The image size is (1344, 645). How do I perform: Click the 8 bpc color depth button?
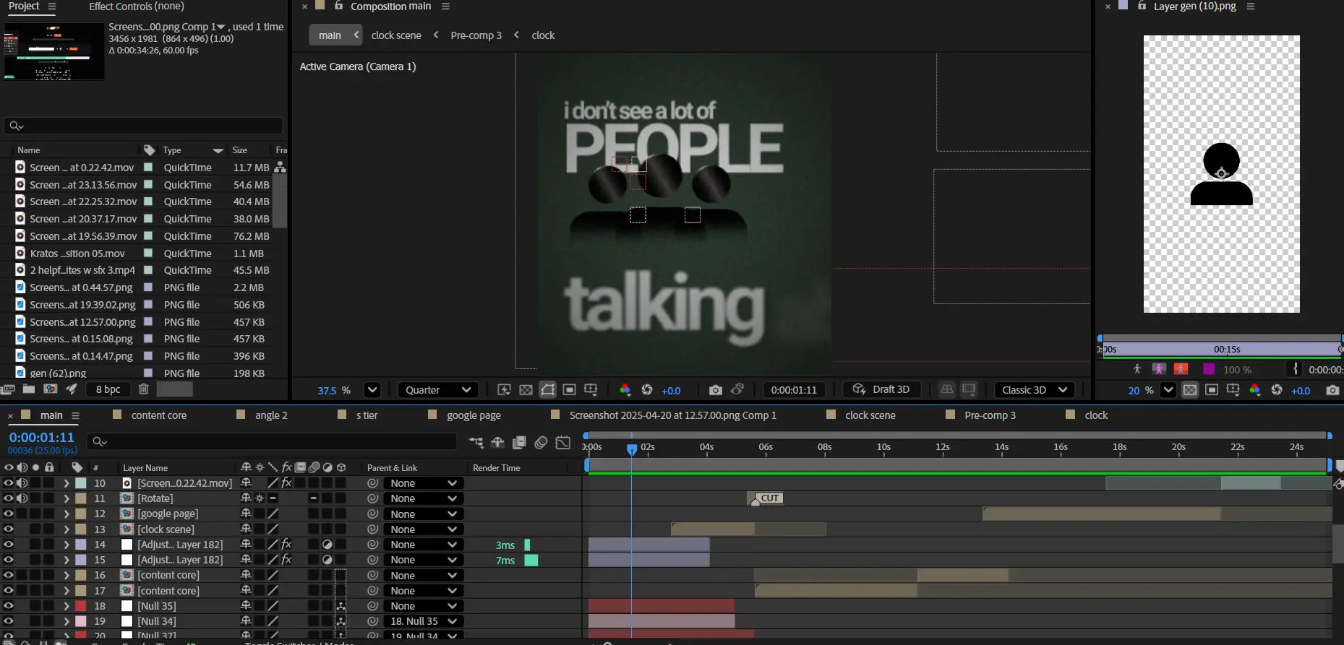pyautogui.click(x=108, y=389)
